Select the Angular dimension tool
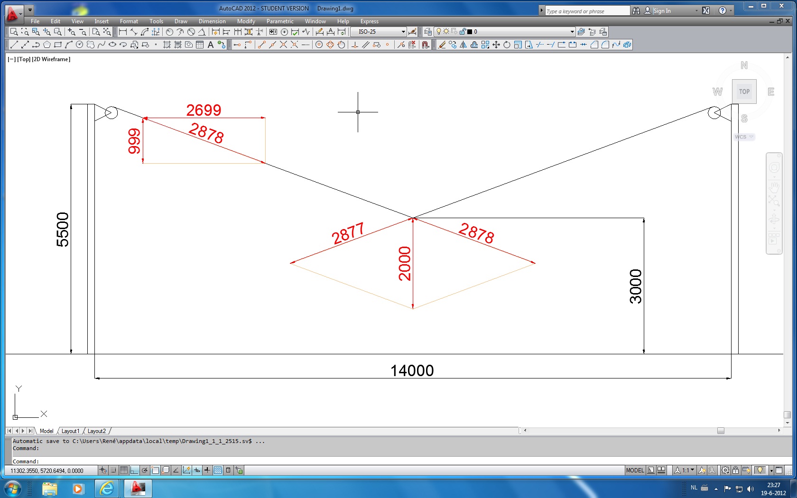The width and height of the screenshot is (797, 498). click(202, 32)
